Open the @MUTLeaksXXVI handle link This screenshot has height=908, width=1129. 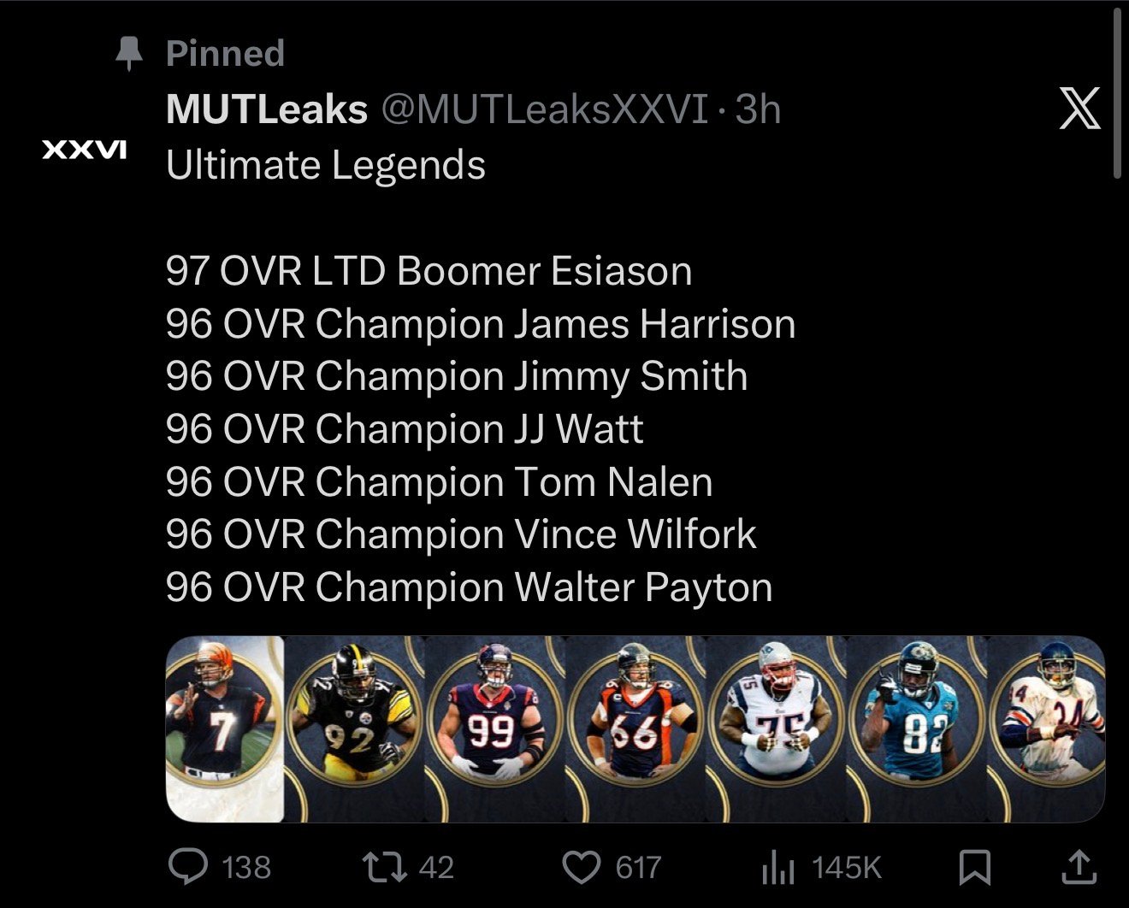click(x=545, y=109)
